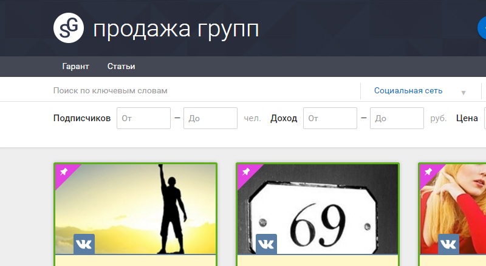Screen dimensions: 486x266
Task: Click the Доход label
Action: [284, 118]
